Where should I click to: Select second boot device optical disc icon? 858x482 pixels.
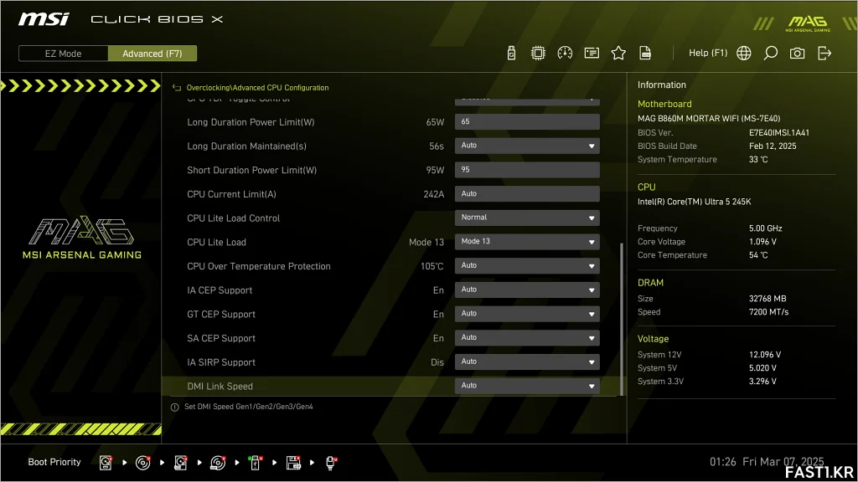click(142, 463)
